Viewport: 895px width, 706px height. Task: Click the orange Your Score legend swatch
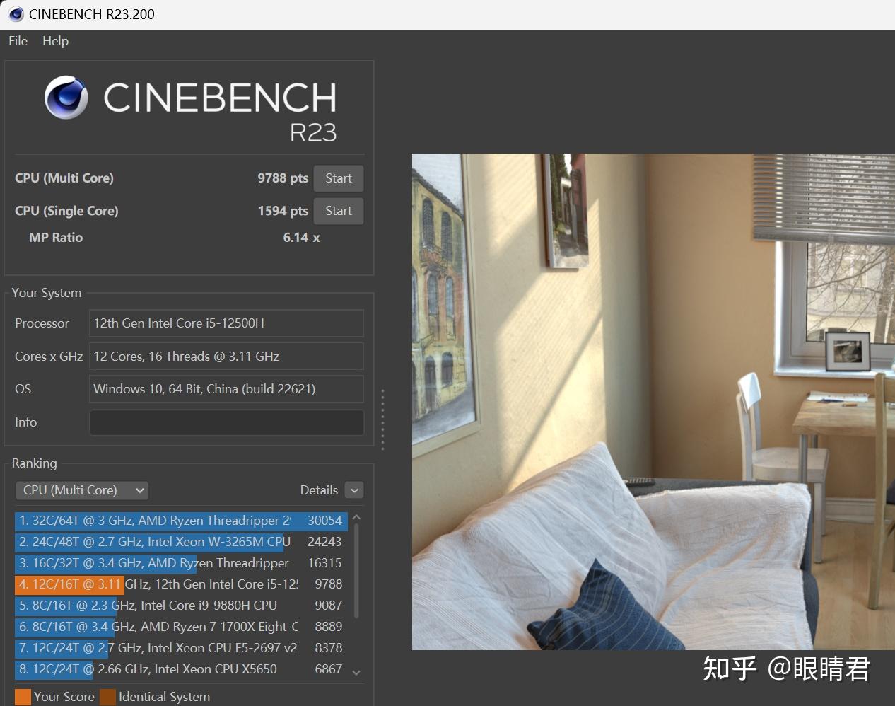pyautogui.click(x=23, y=697)
